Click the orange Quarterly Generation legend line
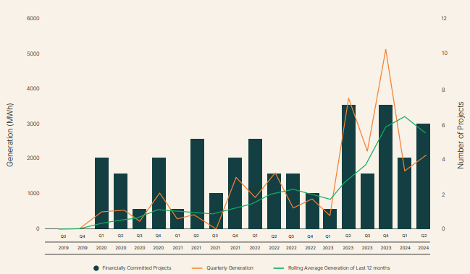The height and width of the screenshot is (274, 470). pos(197,268)
